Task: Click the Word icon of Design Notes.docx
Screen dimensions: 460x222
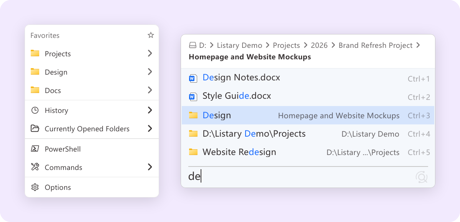Action: pyautogui.click(x=193, y=78)
